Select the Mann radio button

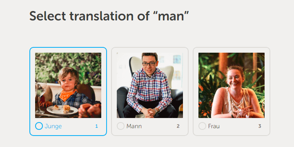click(x=120, y=126)
